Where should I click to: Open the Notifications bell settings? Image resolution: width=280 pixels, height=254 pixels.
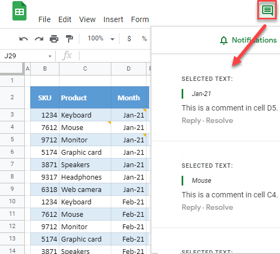(x=248, y=40)
